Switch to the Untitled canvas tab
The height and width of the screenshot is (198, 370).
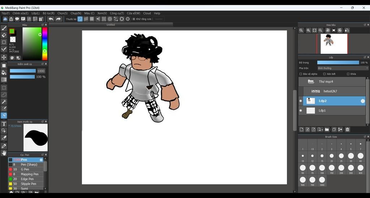click(x=111, y=25)
